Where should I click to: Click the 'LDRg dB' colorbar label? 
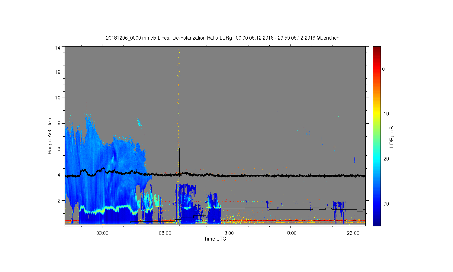click(391, 137)
